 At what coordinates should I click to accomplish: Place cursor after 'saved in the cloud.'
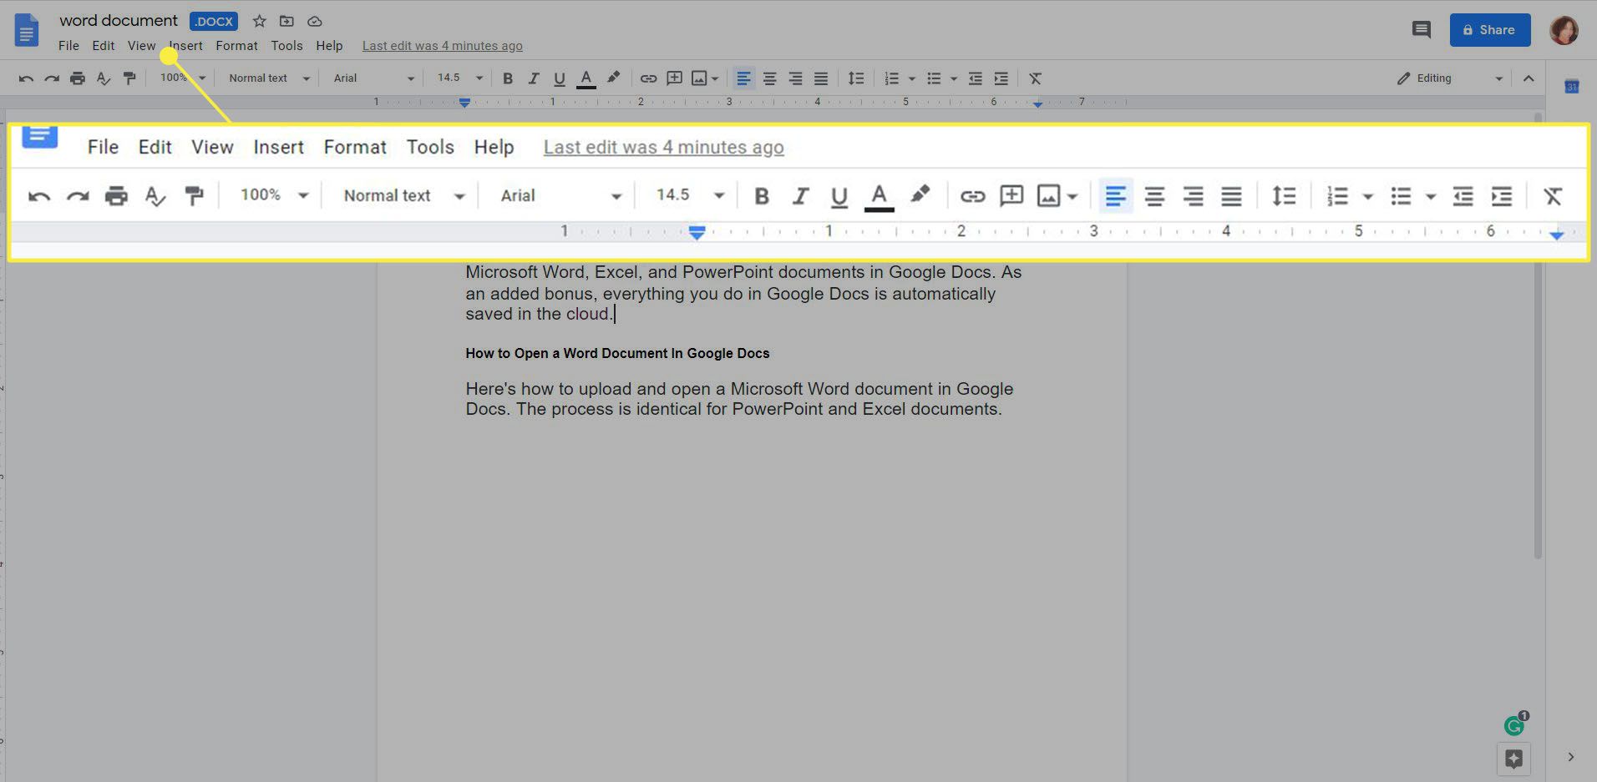point(615,315)
